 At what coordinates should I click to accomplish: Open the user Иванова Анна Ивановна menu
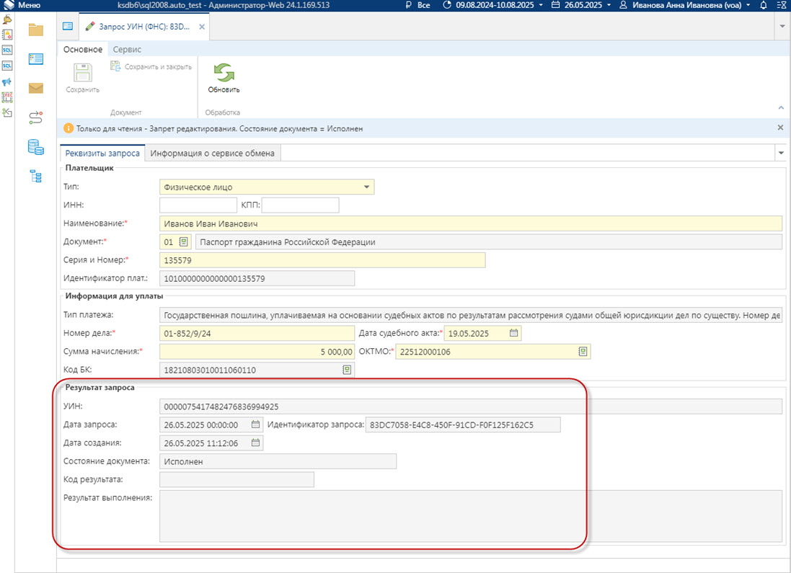click(x=684, y=5)
